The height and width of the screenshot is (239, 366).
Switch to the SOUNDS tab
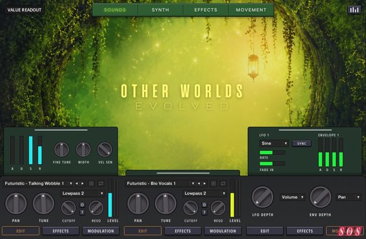pos(115,10)
